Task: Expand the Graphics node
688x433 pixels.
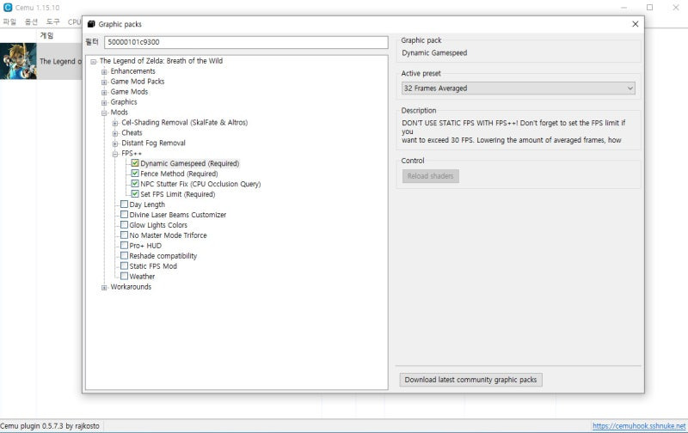Action: point(104,102)
